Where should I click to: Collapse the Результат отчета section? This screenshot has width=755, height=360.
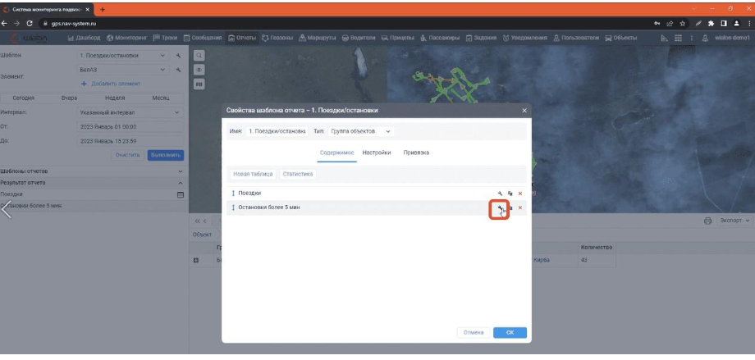click(180, 183)
